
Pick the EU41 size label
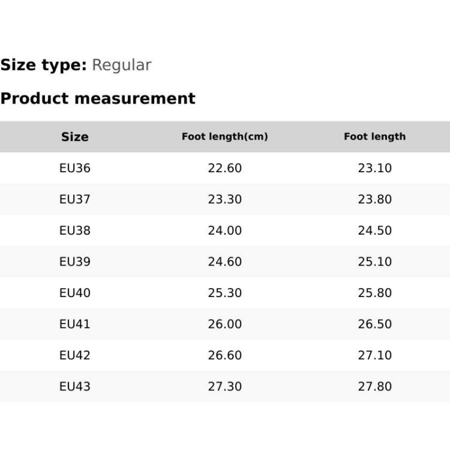pyautogui.click(x=75, y=324)
